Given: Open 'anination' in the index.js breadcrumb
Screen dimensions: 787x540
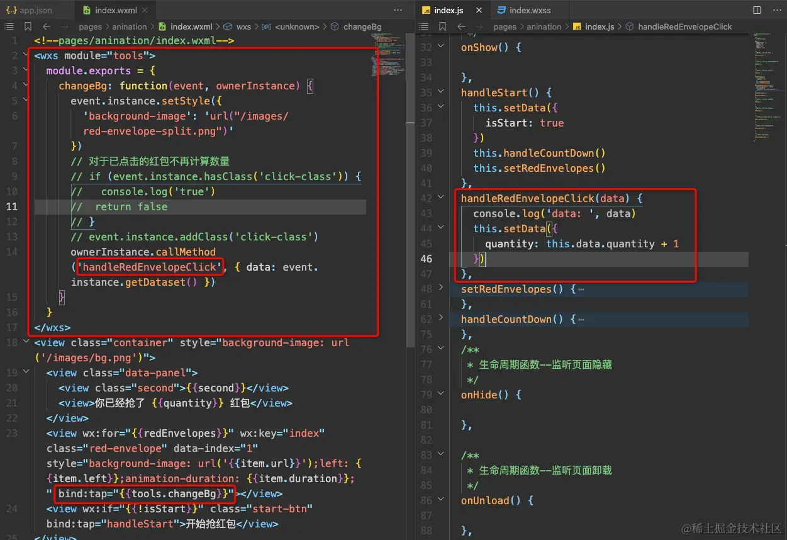Looking at the screenshot, I should [x=544, y=26].
